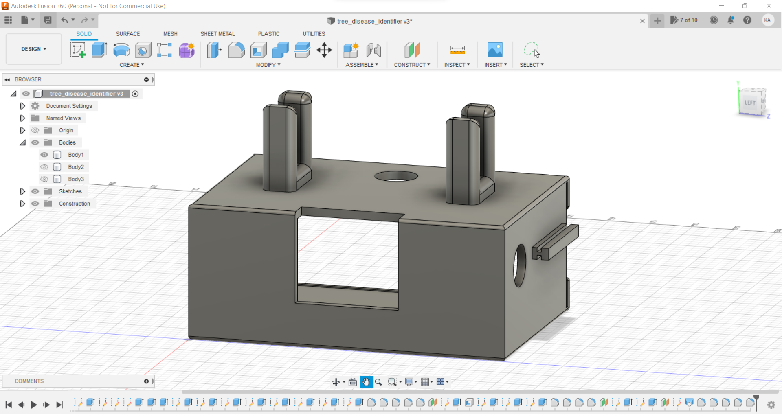Viewport: 782px width, 414px height.
Task: Switch to the SHEET METAL tab
Action: 217,34
